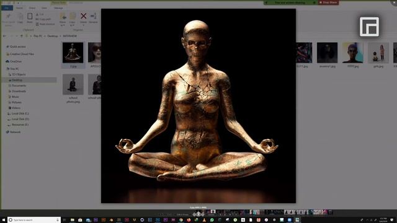
Task: Select the girls.jpg thumbnail
Action: [x=378, y=53]
